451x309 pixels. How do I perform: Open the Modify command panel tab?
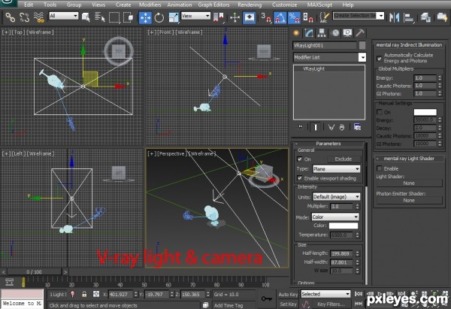(x=309, y=33)
